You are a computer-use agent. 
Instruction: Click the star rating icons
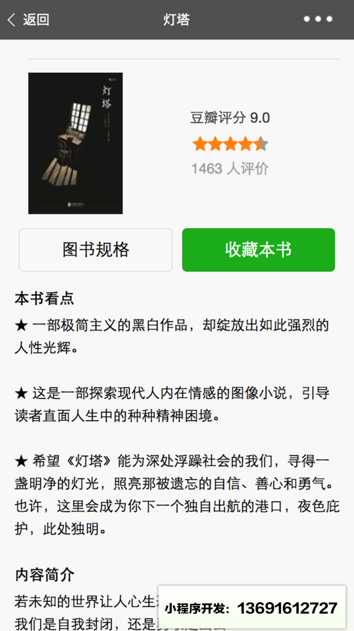(230, 144)
